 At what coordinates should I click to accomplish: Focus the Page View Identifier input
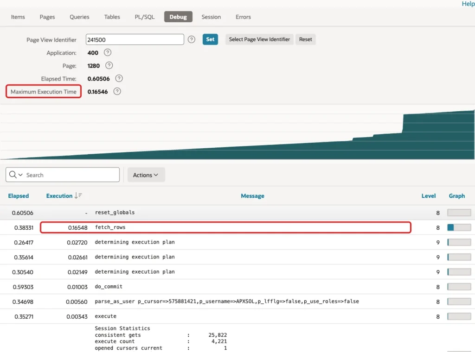135,40
